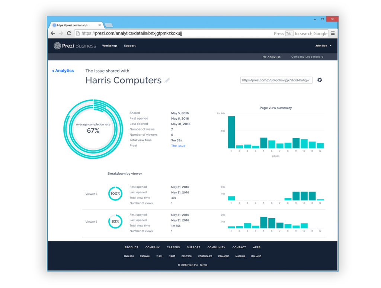Maximize the browser window
This screenshot has width=381, height=288.
323,19
